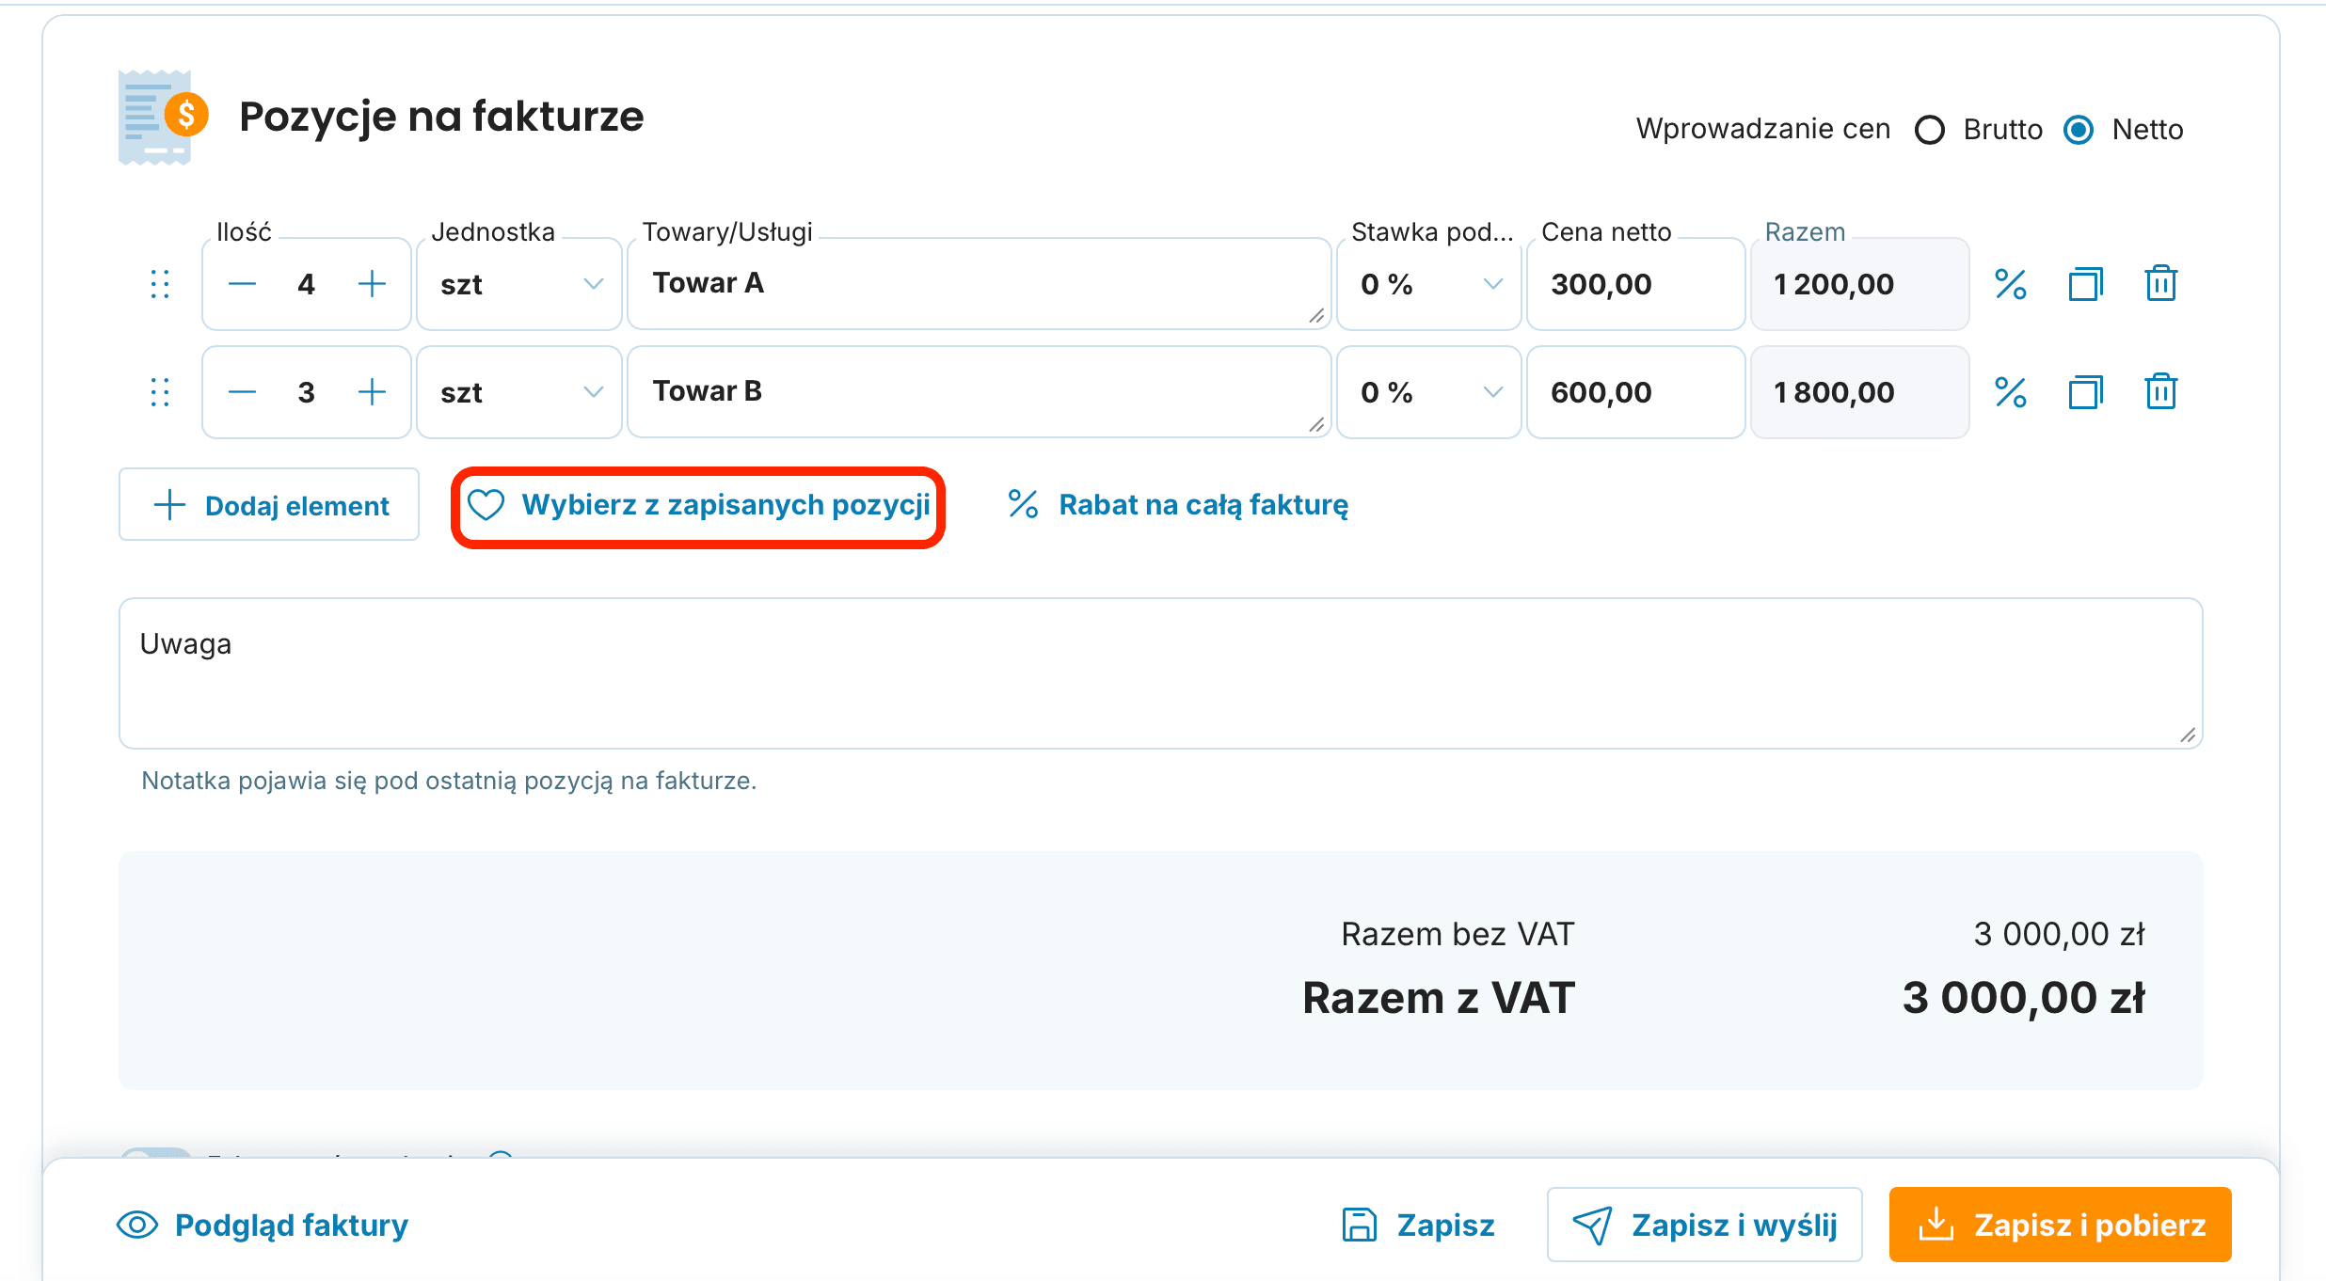Click the quantity value 4 for Towar A
2326x1281 pixels.
307,284
